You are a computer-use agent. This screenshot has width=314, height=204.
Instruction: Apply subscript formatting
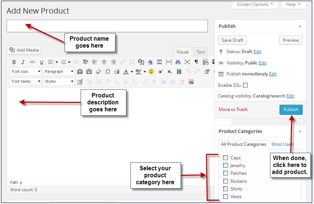(170, 71)
